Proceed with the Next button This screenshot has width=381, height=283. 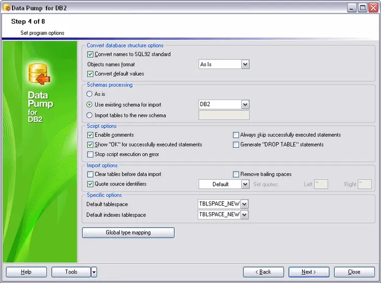click(308, 272)
